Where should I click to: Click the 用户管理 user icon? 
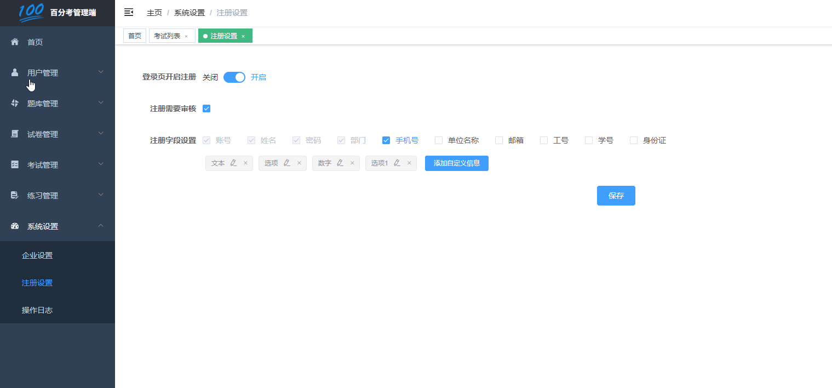click(14, 72)
